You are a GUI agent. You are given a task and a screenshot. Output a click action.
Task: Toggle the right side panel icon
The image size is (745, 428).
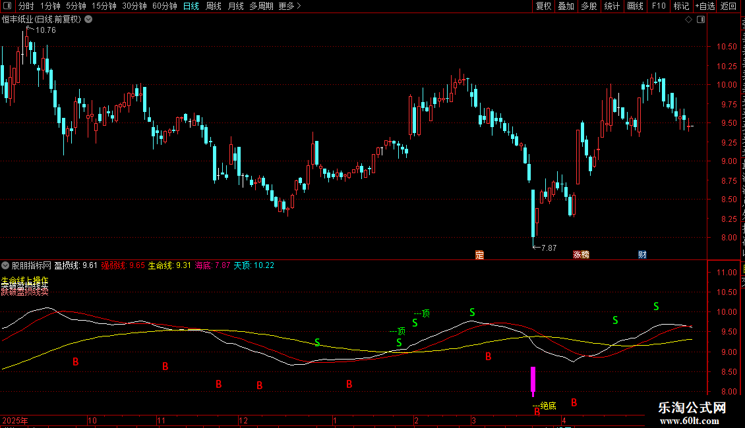point(701,20)
